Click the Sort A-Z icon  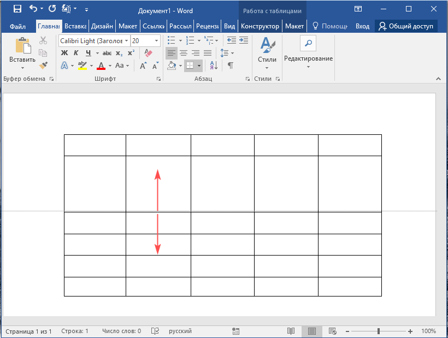pos(214,66)
